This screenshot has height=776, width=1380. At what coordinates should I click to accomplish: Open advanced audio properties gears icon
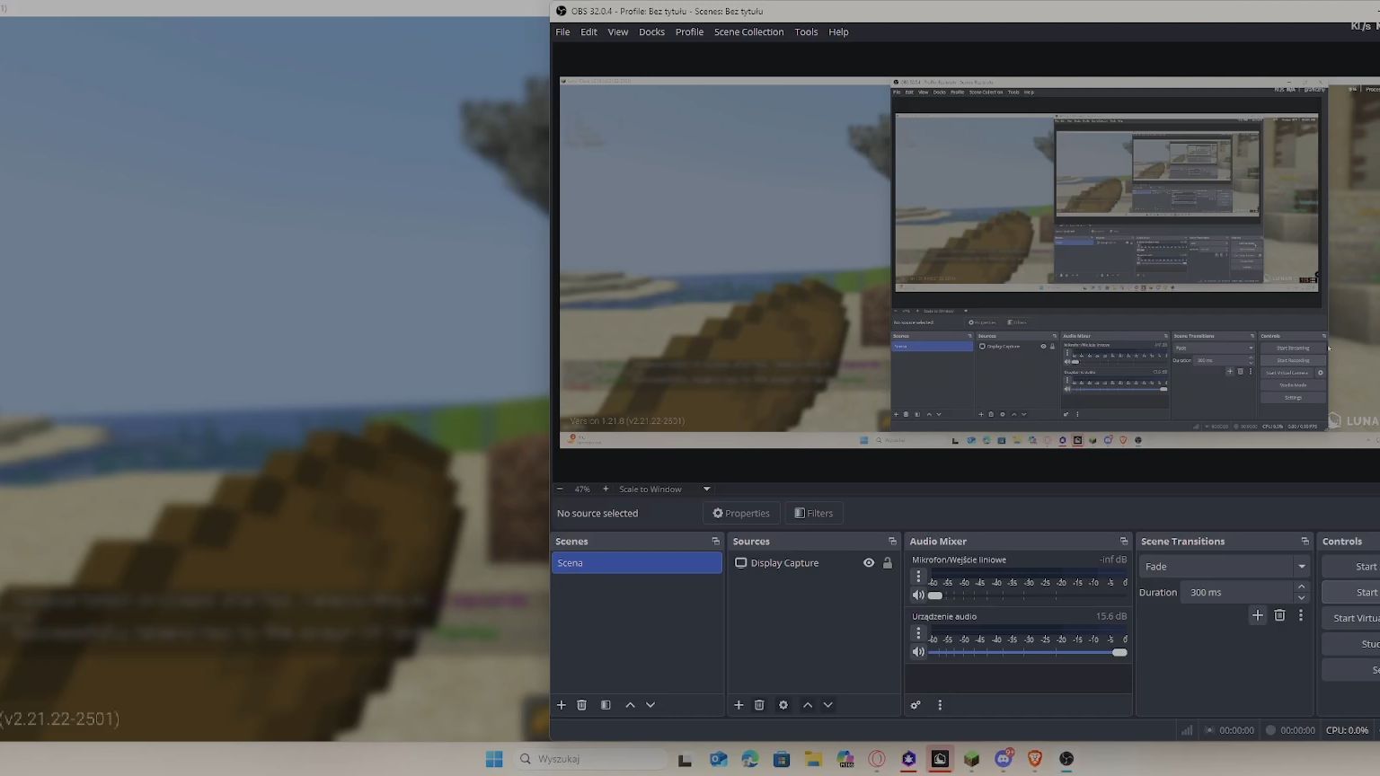pyautogui.click(x=916, y=705)
